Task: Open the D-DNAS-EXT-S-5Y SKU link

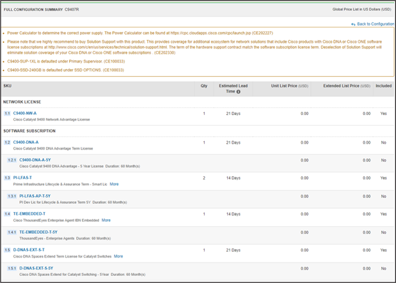Action: [x=36, y=268]
